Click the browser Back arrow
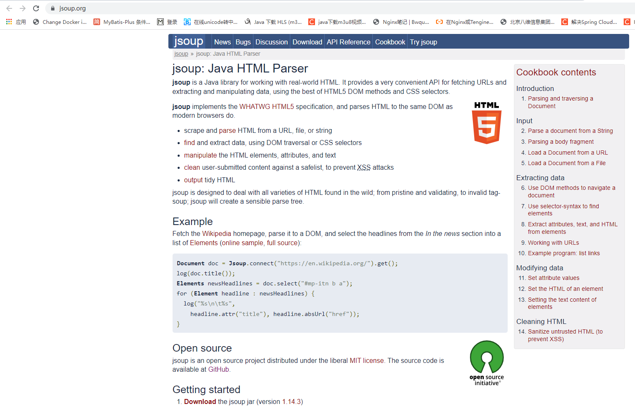Viewport: 635px width, 409px height. pos(9,8)
